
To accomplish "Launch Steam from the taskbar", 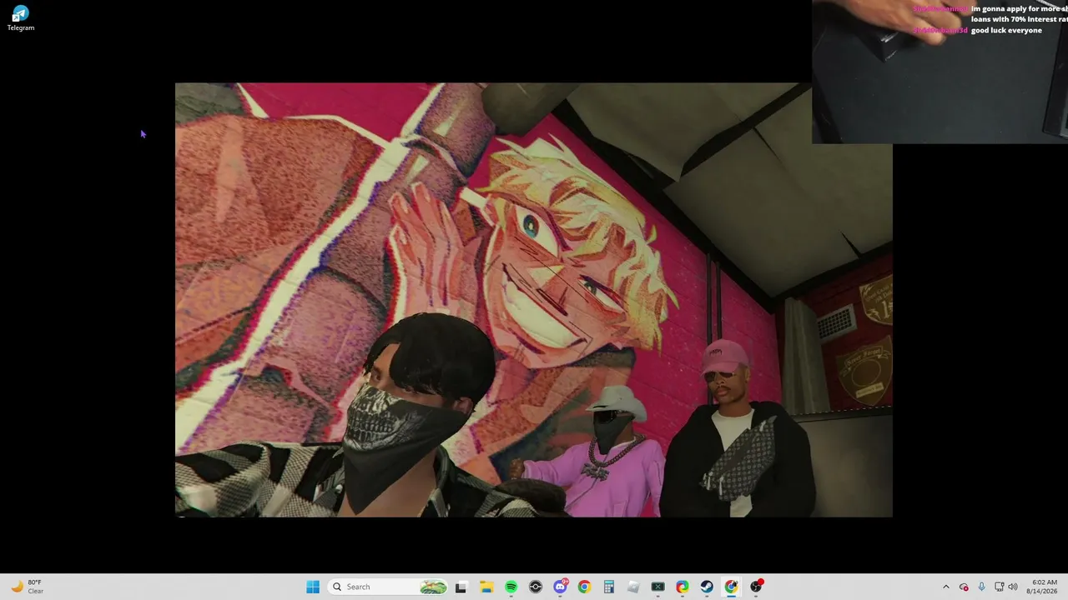I will (707, 587).
